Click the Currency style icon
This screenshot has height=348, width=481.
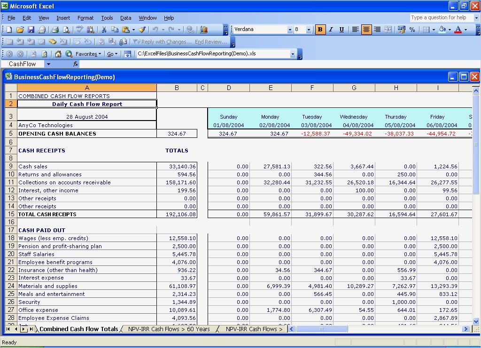[x=401, y=30]
